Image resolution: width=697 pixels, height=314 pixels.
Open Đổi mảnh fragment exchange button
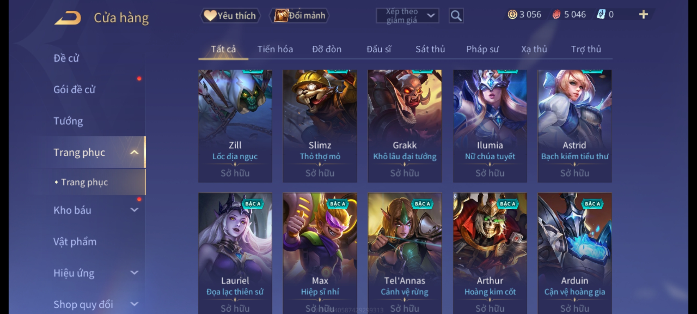tap(300, 16)
